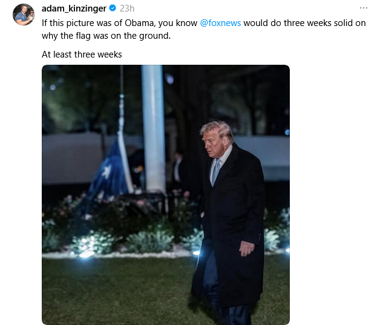
Task: Click the 'At least three weeks' text line
Action: pos(82,54)
